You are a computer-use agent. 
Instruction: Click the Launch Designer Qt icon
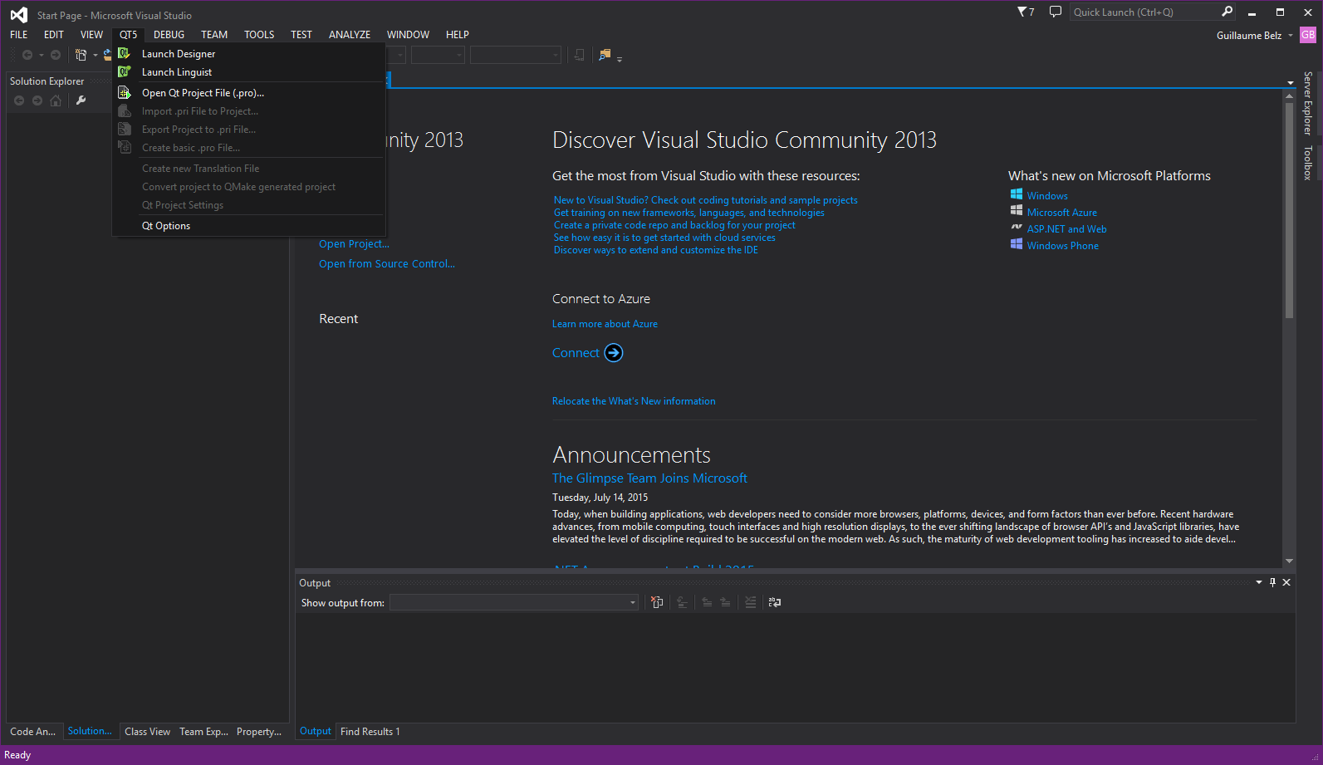125,53
